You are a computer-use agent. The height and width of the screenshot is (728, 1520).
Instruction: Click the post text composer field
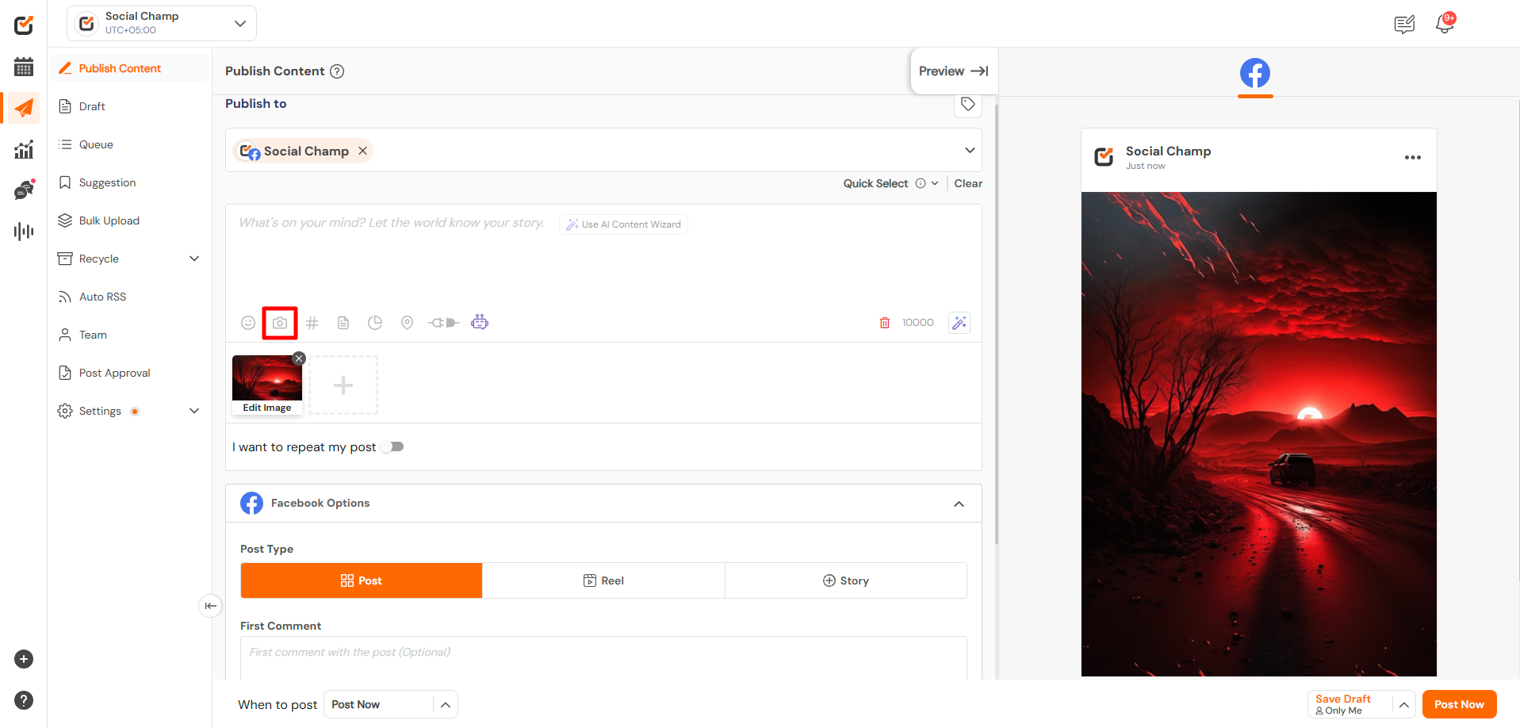[x=603, y=255]
